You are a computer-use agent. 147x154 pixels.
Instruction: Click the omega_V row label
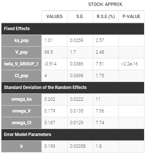click(x=22, y=111)
